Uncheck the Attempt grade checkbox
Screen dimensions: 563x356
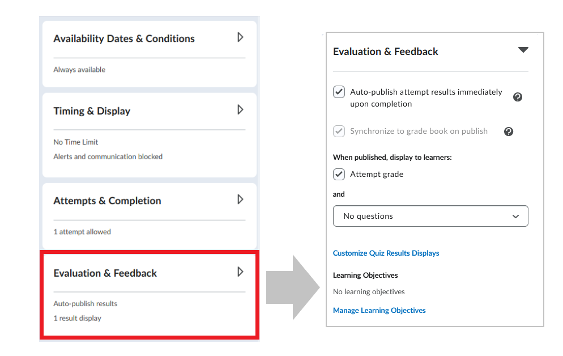click(x=339, y=174)
